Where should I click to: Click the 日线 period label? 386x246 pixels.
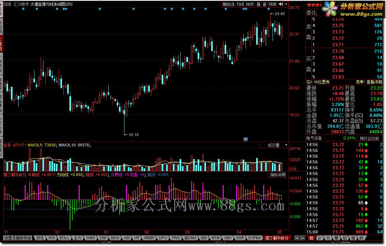click(x=8, y=4)
